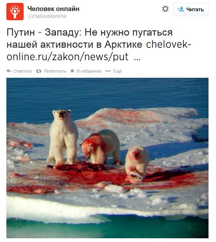The width and height of the screenshot is (216, 242).
Task: Click the add-person icon inside Читать button
Action: (x=181, y=9)
